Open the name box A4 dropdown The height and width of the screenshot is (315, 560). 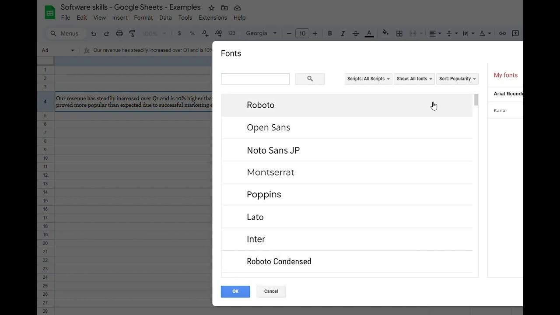(73, 50)
